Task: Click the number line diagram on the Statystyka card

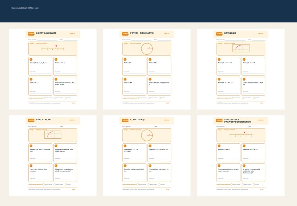Action: click(x=241, y=134)
